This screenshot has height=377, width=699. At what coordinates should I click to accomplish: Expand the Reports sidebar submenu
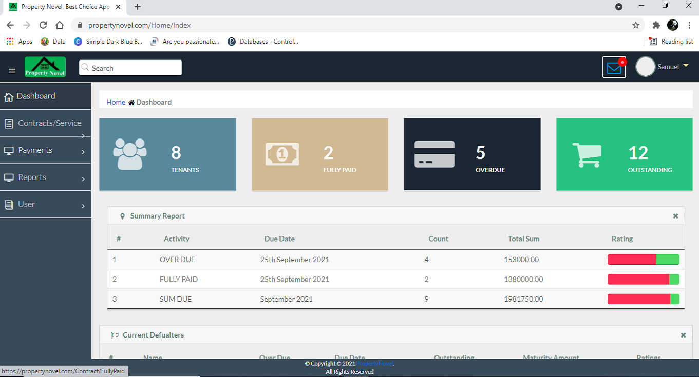(x=45, y=177)
